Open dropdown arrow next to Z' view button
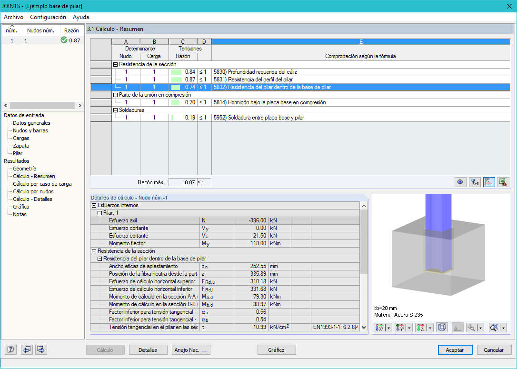Image resolution: width=517 pixels, height=369 pixels. pos(430,328)
